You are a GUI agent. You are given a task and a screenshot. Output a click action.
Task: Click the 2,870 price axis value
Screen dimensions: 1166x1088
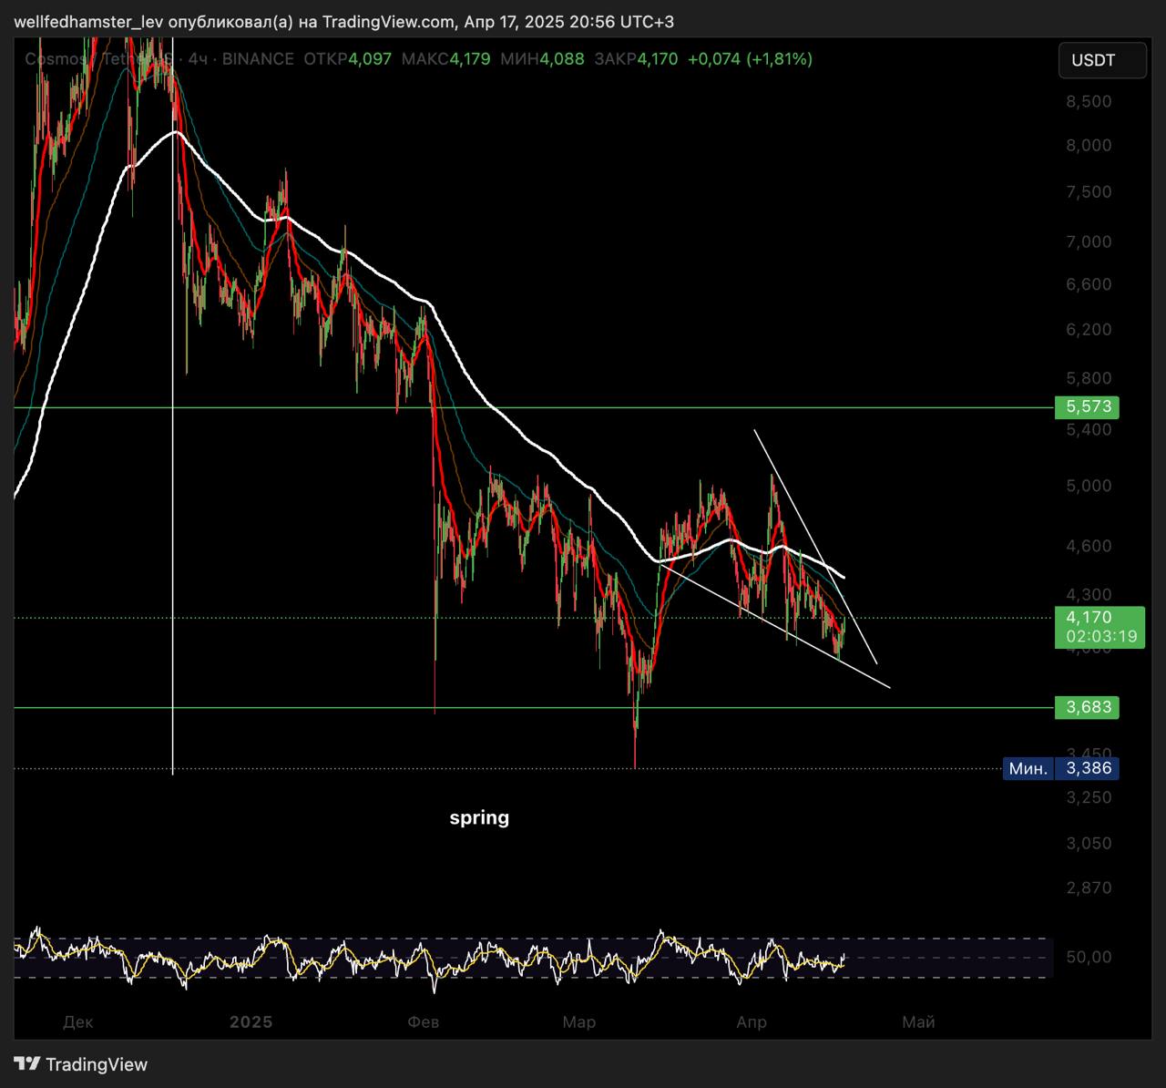coord(1089,888)
